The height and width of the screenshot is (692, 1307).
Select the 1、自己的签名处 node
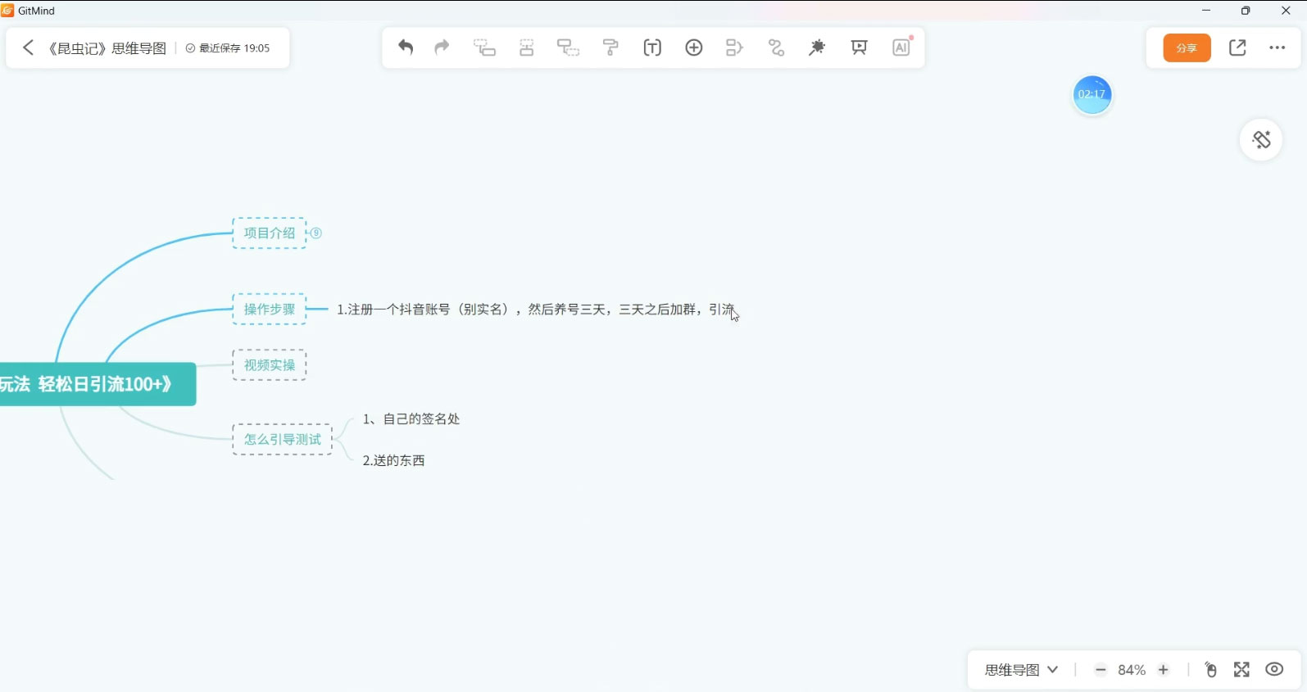click(411, 419)
